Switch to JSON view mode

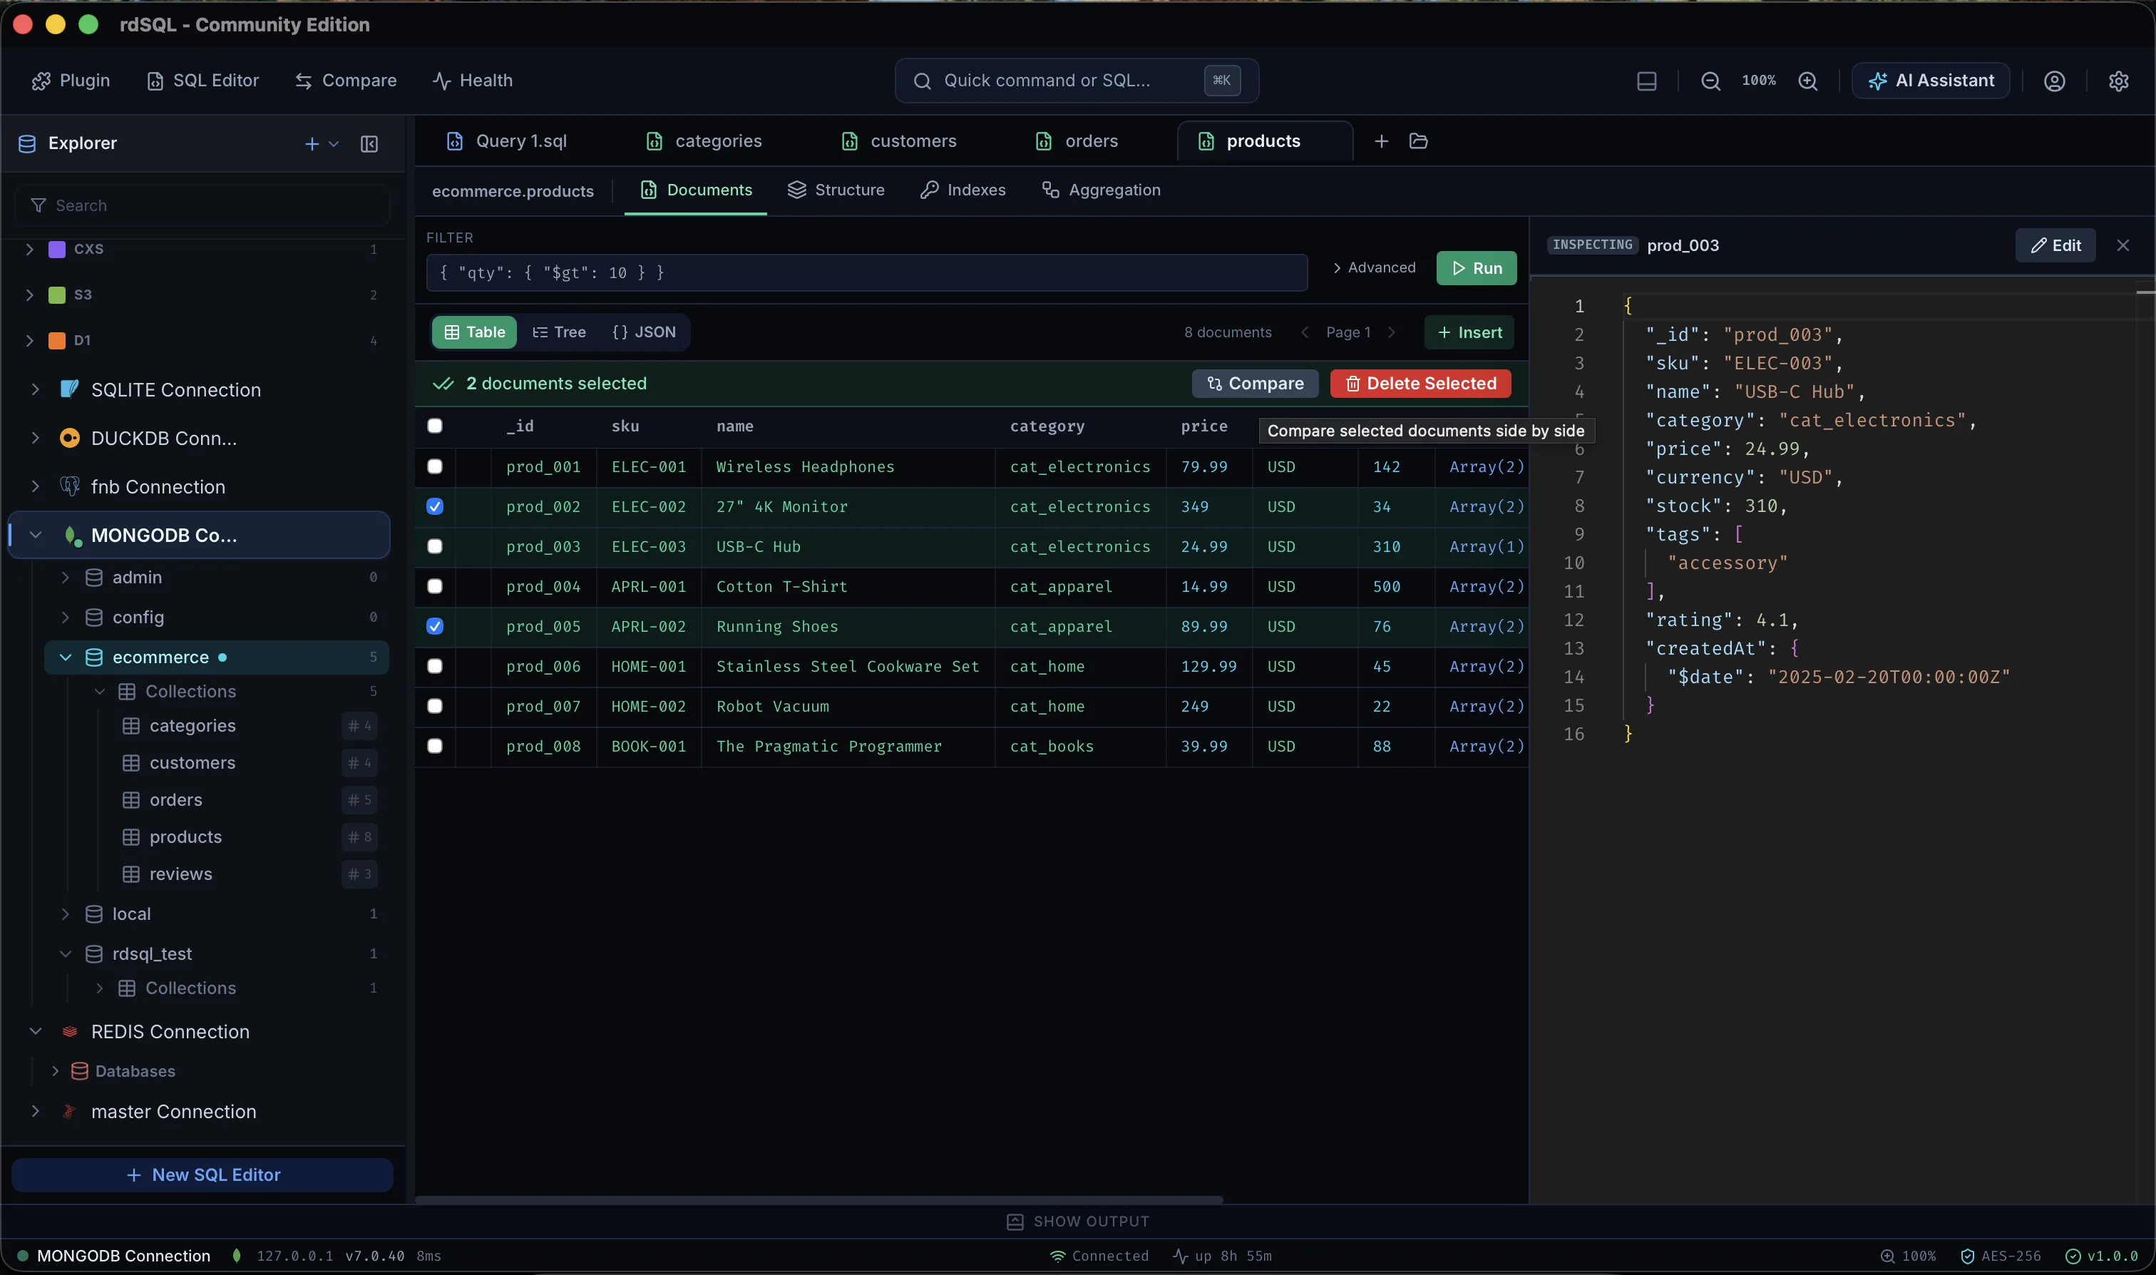coord(643,332)
